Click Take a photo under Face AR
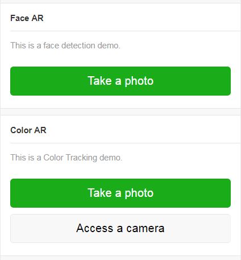Screen dimensions: 241x260 120,81
